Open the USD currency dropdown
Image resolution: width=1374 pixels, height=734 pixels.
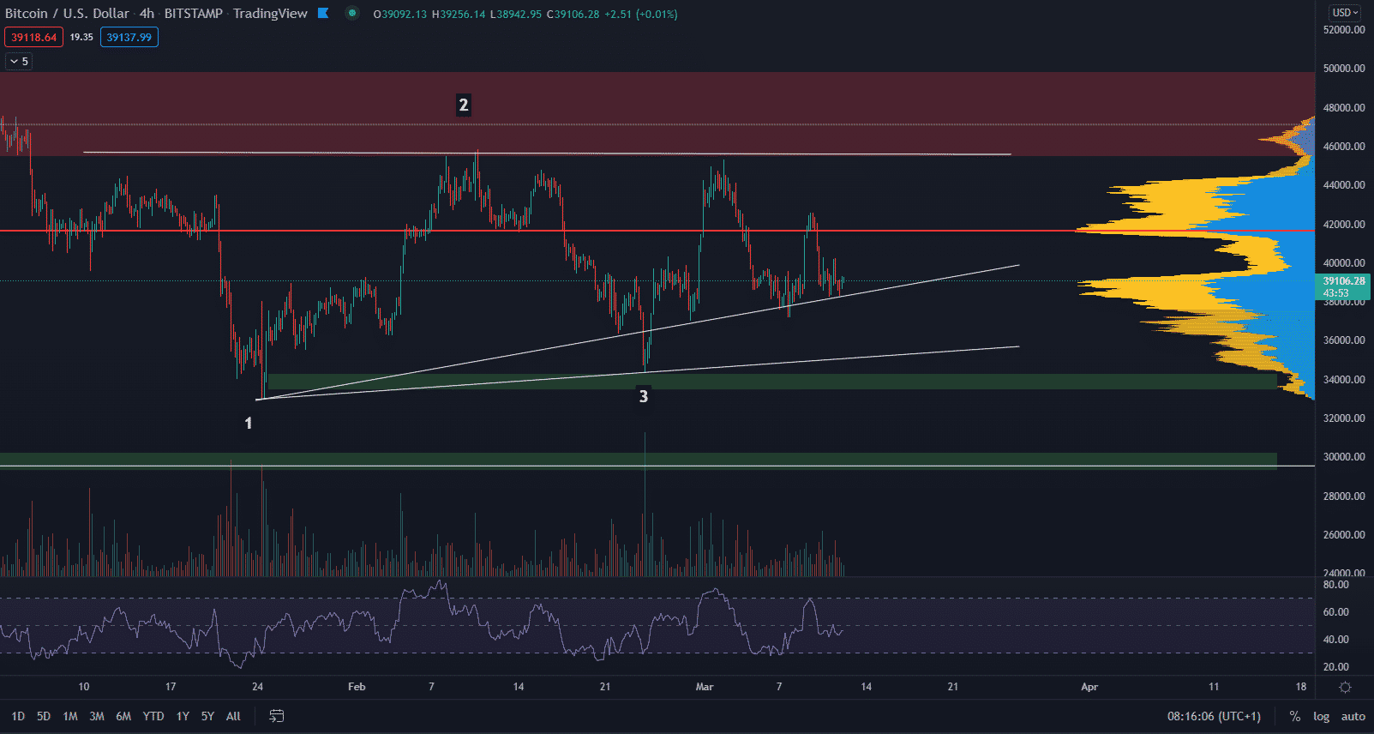[x=1344, y=13]
